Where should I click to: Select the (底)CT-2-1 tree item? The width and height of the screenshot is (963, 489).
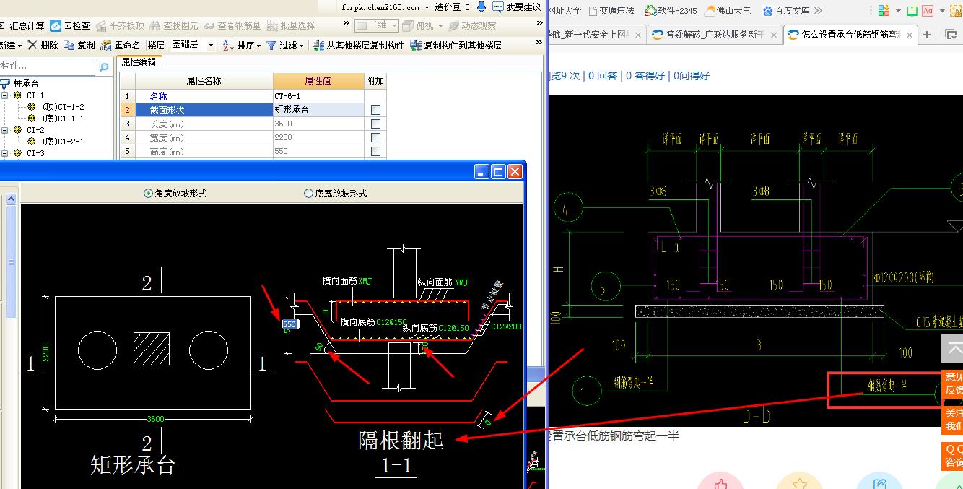coord(63,142)
